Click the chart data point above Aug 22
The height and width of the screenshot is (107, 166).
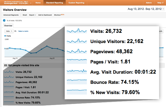[x=52, y=48]
